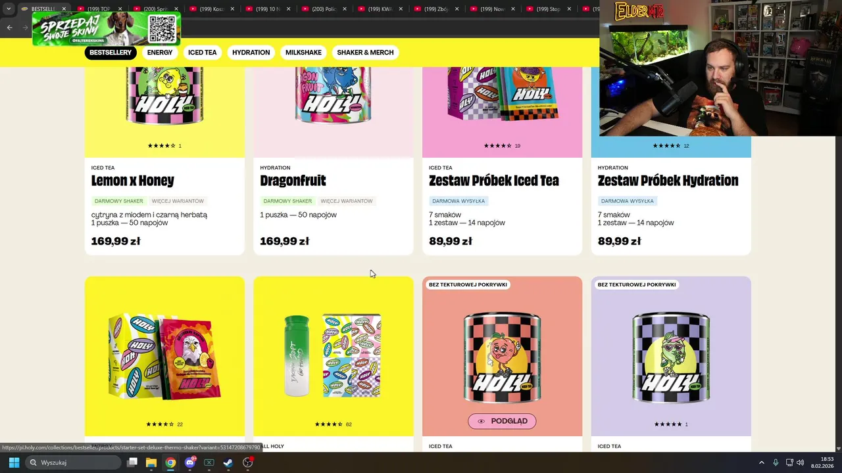Image resolution: width=842 pixels, height=473 pixels.
Task: Click the volume speaker tray icon
Action: (801, 462)
